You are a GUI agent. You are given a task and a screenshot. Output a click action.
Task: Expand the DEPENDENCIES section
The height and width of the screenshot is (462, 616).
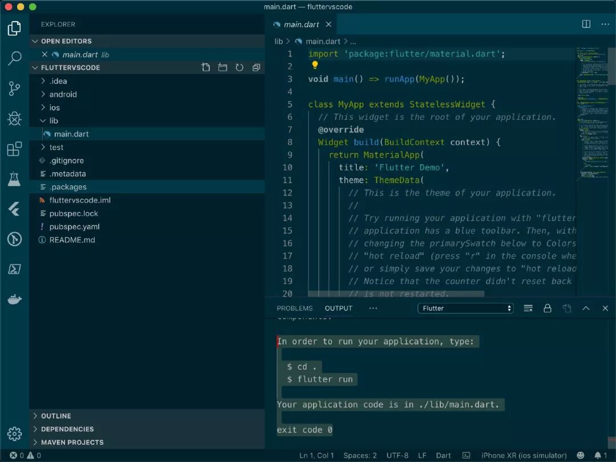tap(147, 429)
